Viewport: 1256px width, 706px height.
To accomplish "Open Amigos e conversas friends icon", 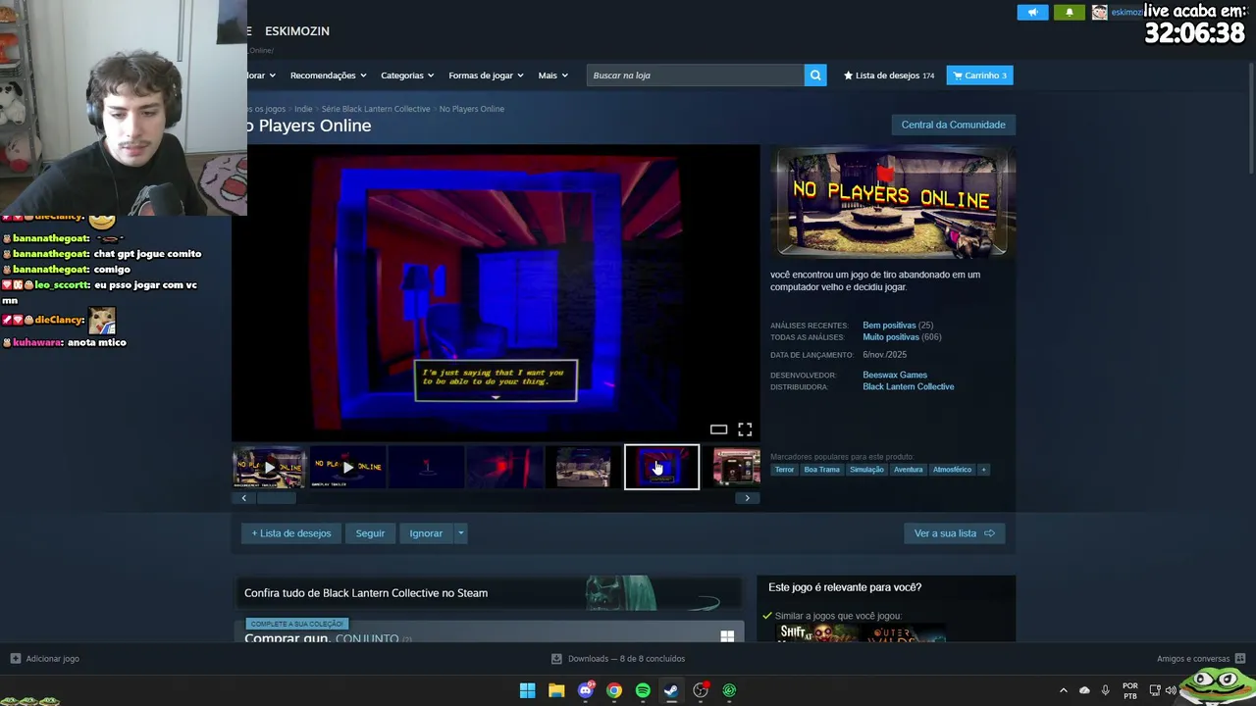I will [1240, 659].
